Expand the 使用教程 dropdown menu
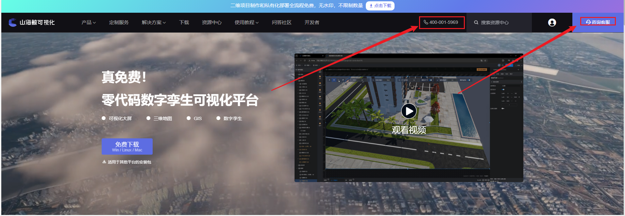Viewport: 625px width, 216px height. click(246, 23)
